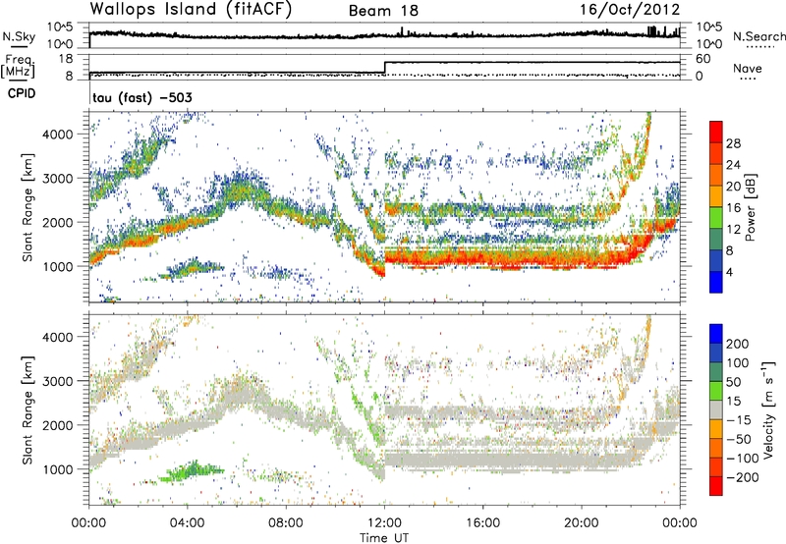786x544 pixels.
Task: Click 'Slant Range [km]' label of power panel
Action: pos(28,207)
